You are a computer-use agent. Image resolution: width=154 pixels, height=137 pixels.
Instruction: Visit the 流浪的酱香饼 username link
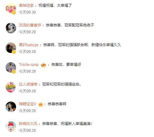coord(30,25)
